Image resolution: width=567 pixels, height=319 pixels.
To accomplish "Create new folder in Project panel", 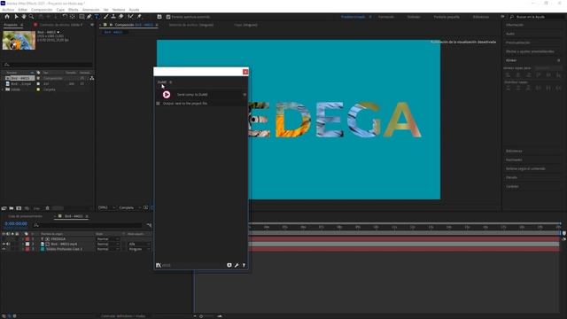I will point(12,208).
